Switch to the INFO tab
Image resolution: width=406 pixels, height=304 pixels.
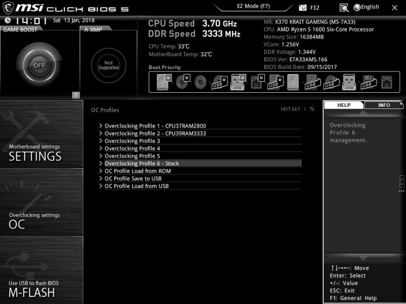tap(384, 105)
